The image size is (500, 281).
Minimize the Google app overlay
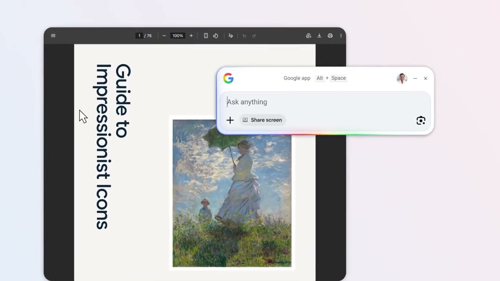click(415, 78)
